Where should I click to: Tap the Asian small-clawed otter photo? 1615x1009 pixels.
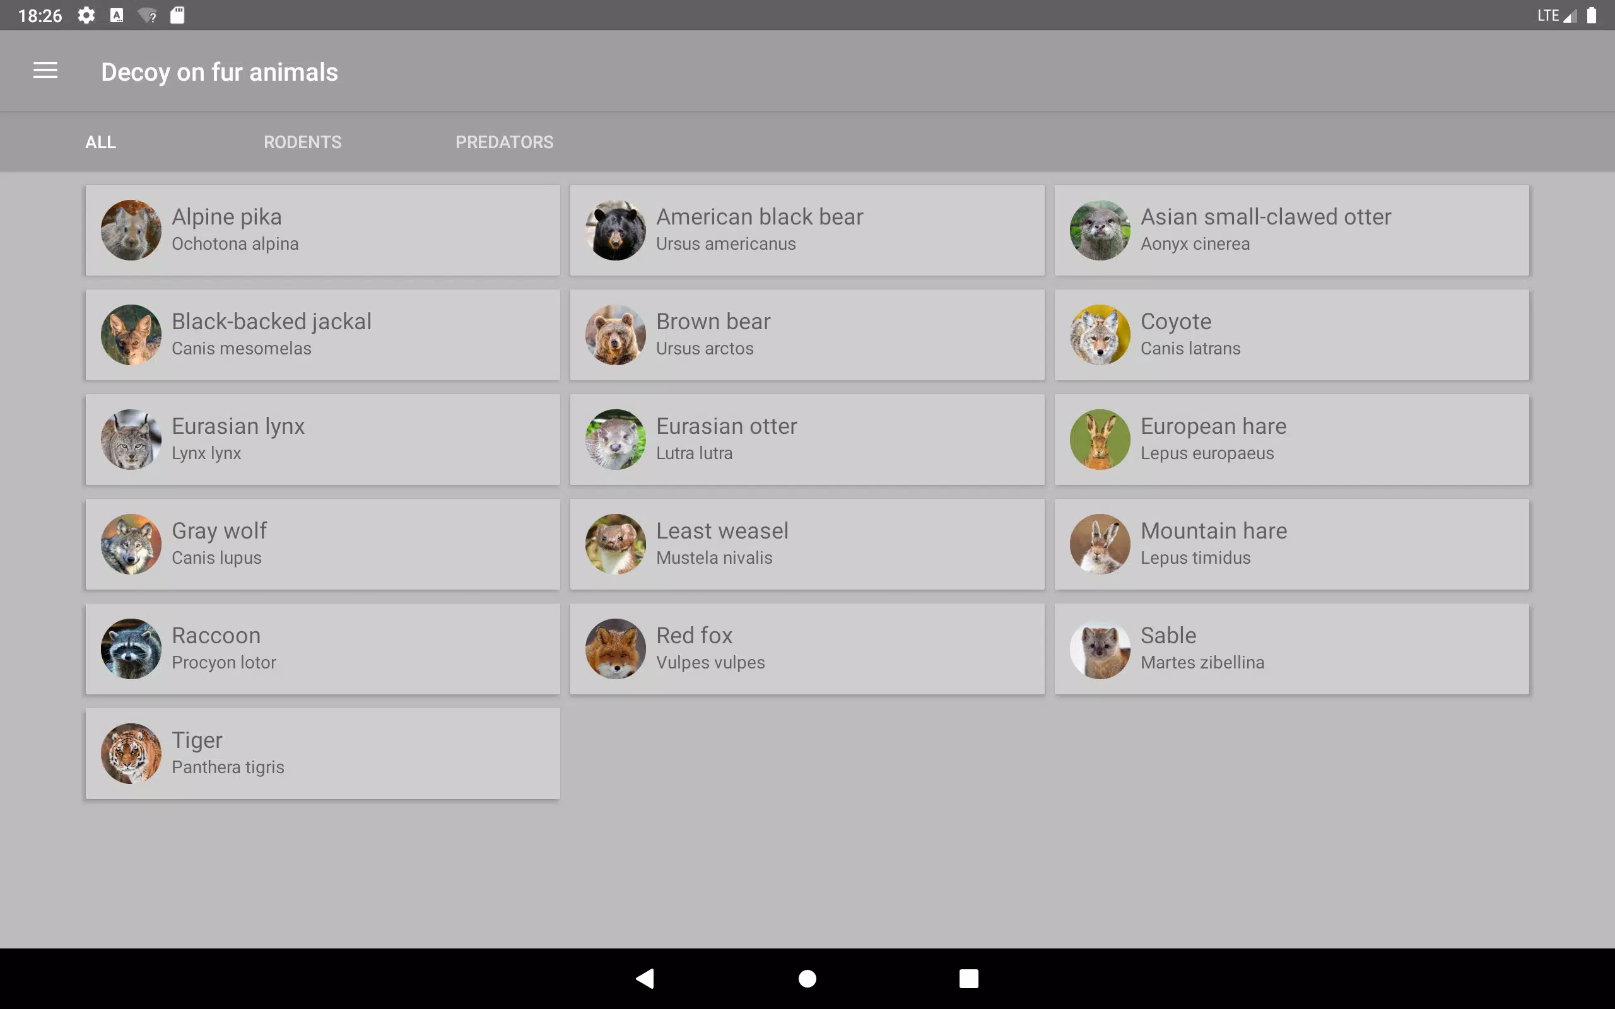pos(1100,230)
